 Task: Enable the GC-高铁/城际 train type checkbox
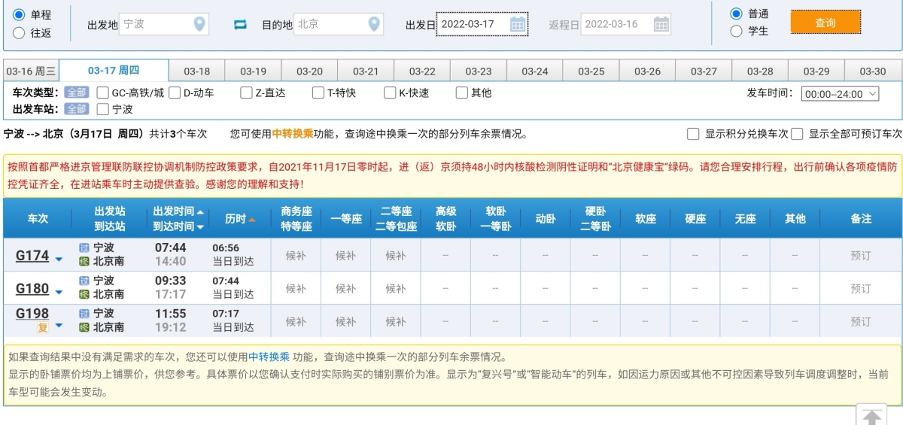click(x=103, y=93)
